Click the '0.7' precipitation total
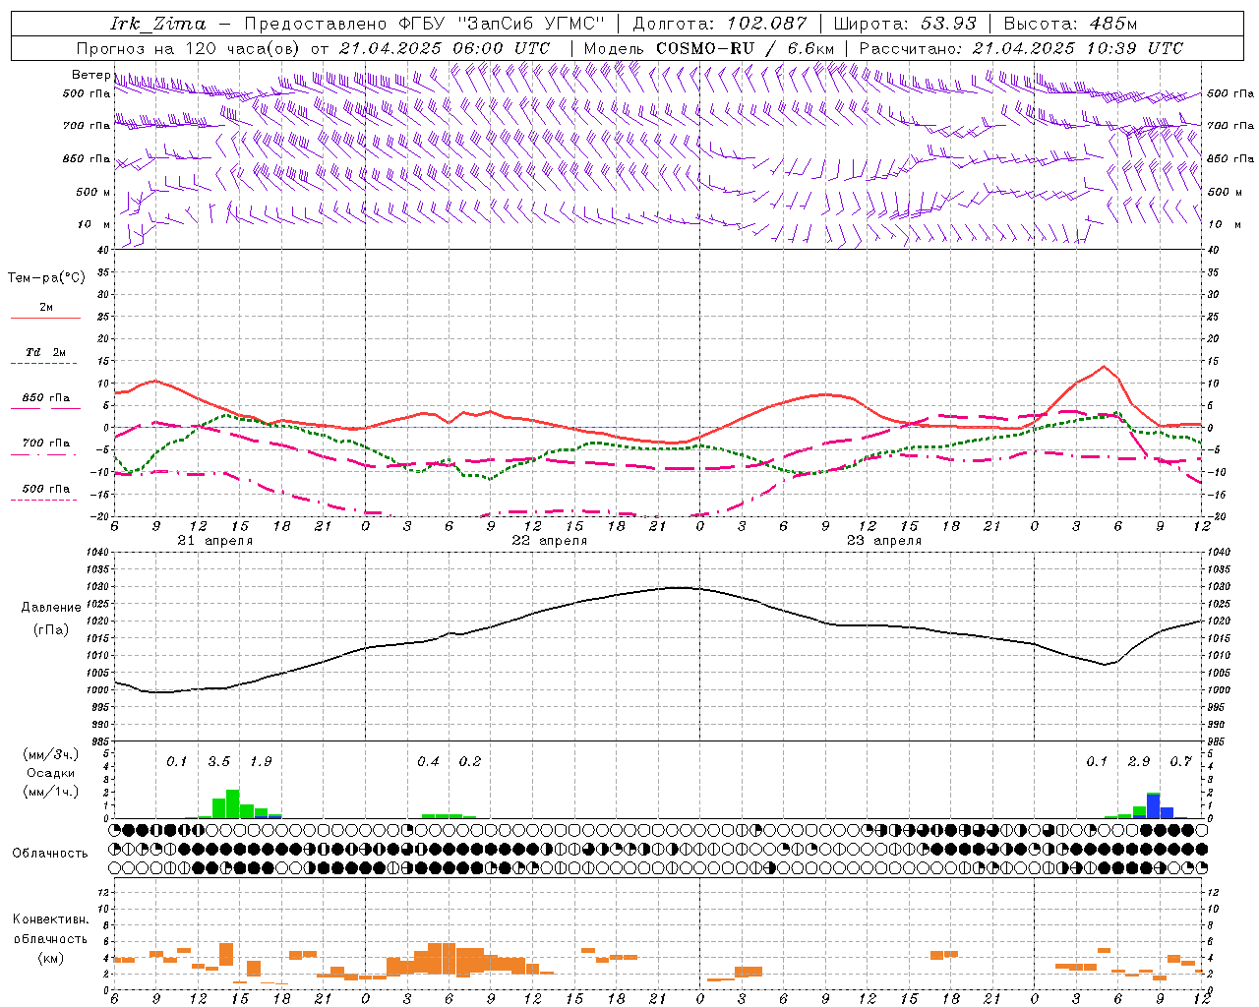The height and width of the screenshot is (1007, 1259). (1180, 762)
